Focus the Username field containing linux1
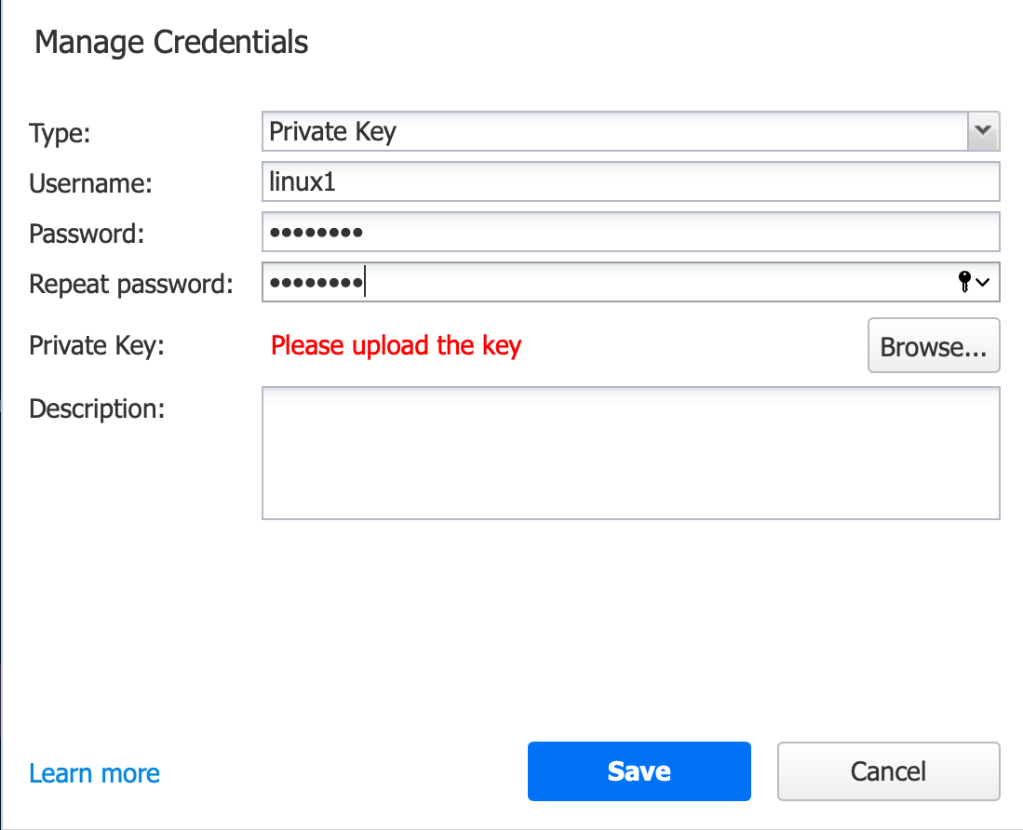Screen dimensions: 1023x830 pos(630,181)
